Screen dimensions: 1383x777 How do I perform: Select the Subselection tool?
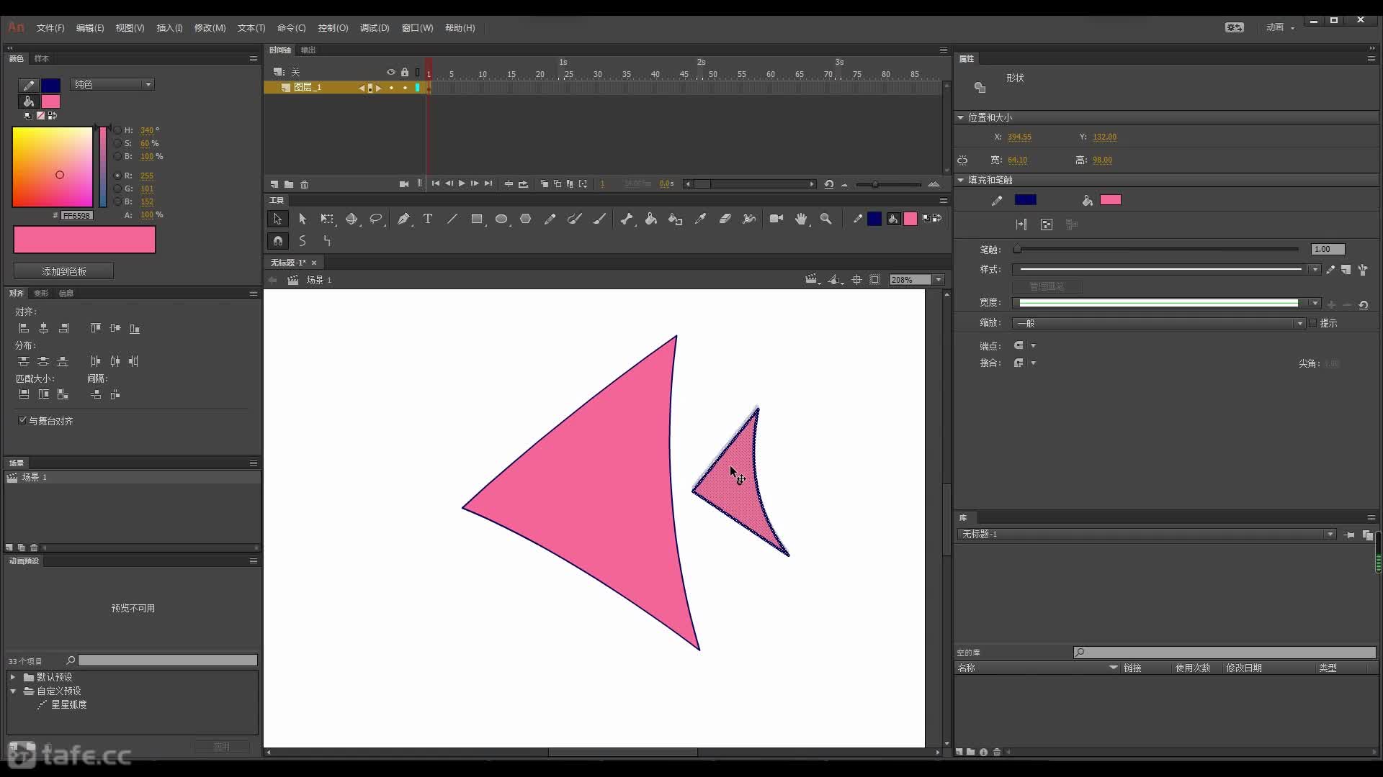click(303, 219)
